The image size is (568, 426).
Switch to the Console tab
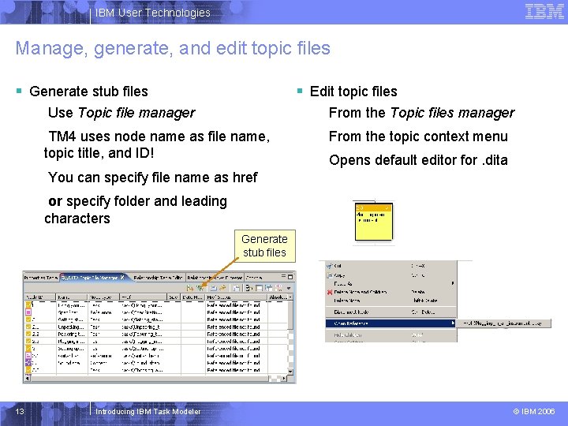tap(254, 278)
